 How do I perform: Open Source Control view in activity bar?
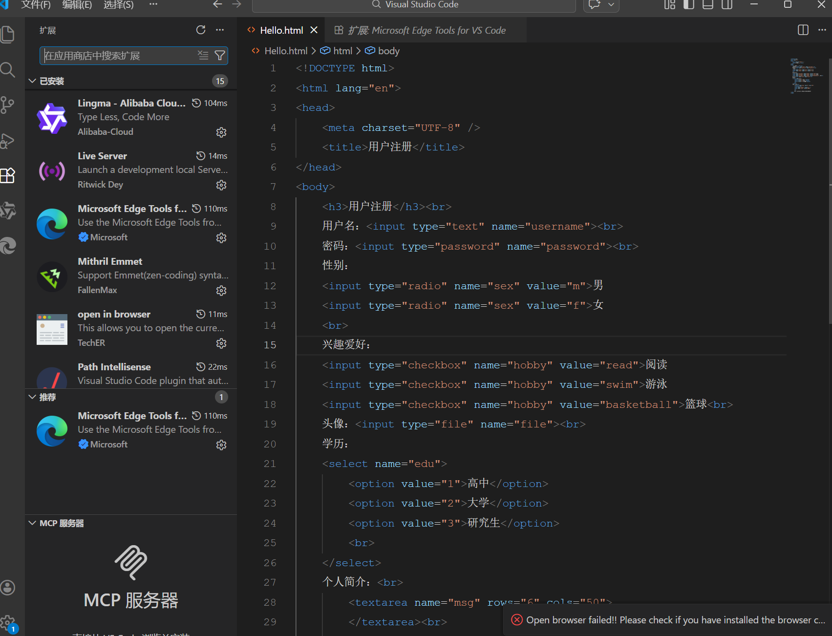(x=8, y=105)
